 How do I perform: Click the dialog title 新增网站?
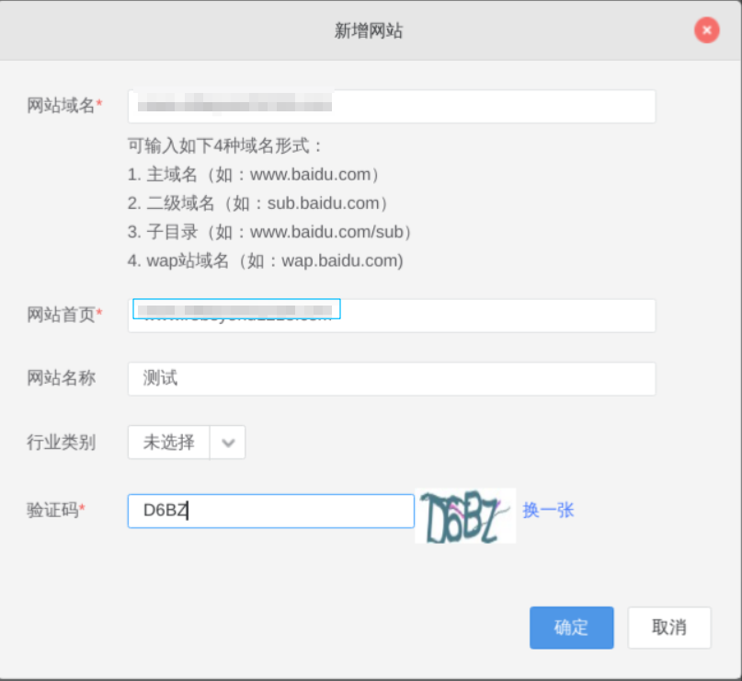click(x=369, y=30)
